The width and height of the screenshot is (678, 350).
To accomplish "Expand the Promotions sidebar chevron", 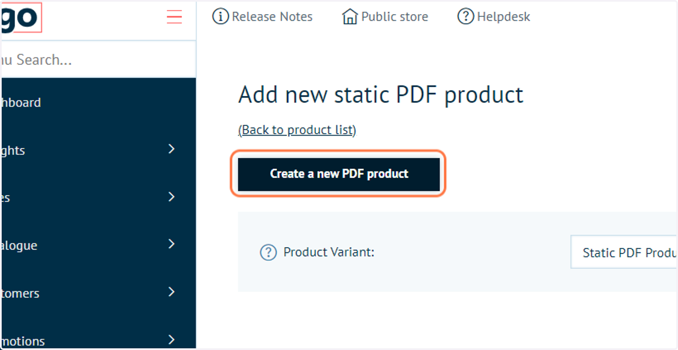I will tap(172, 340).
